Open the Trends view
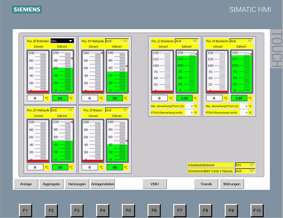This screenshot has height=218, width=283. click(x=206, y=184)
